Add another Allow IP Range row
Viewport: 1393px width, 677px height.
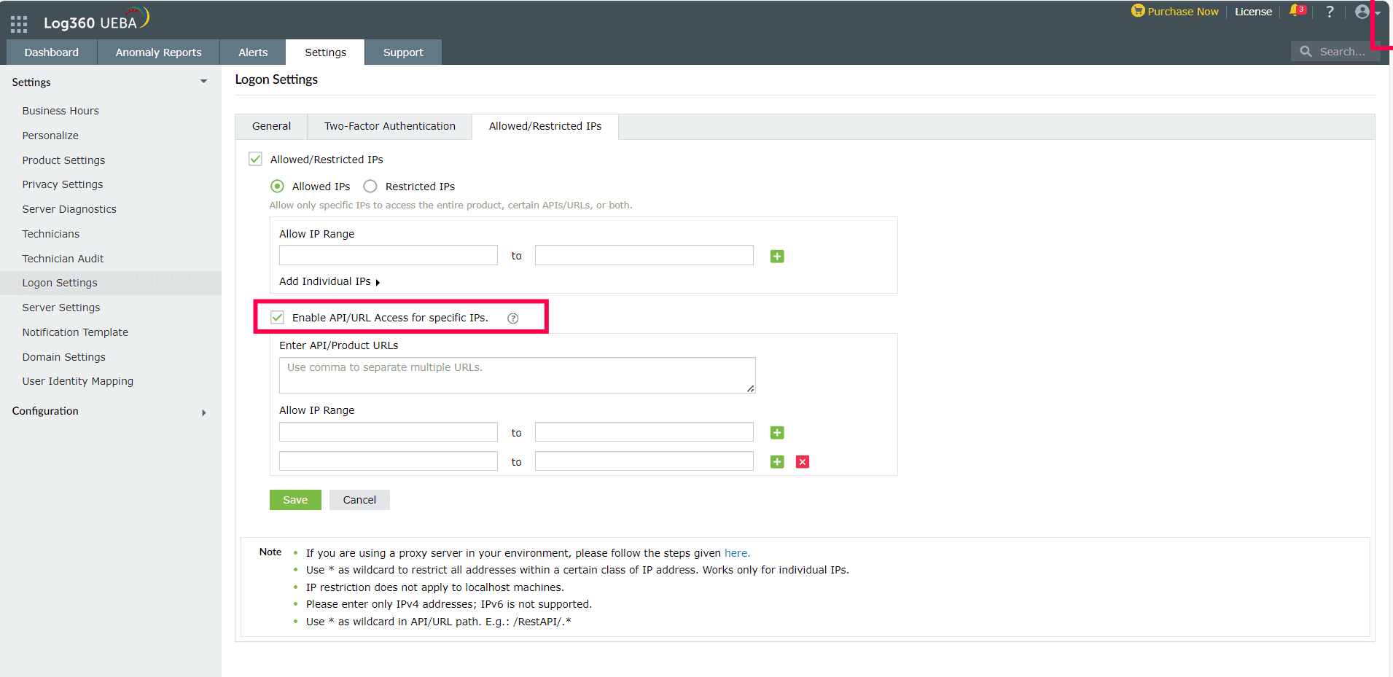pos(776,257)
